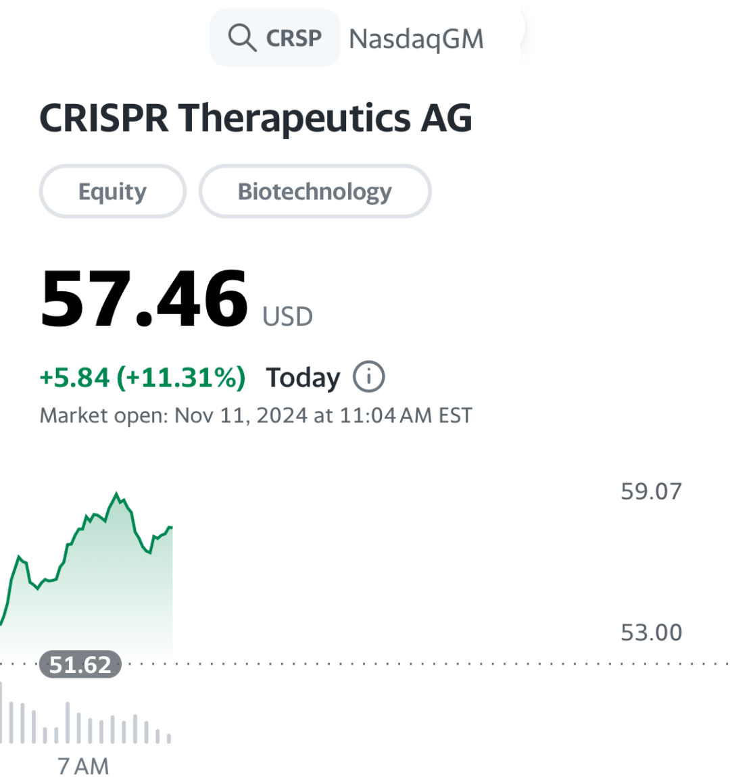The height and width of the screenshot is (777, 730).
Task: Select the Today period label
Action: tap(303, 378)
